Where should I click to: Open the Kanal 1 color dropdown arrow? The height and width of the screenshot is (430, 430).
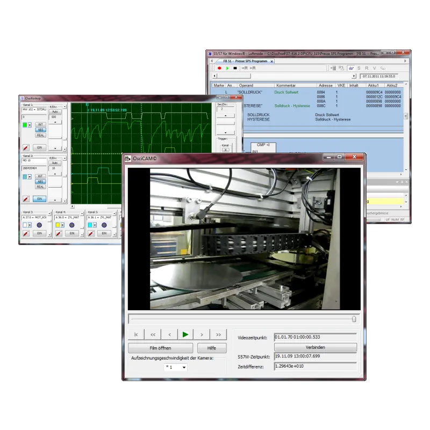tap(30, 125)
